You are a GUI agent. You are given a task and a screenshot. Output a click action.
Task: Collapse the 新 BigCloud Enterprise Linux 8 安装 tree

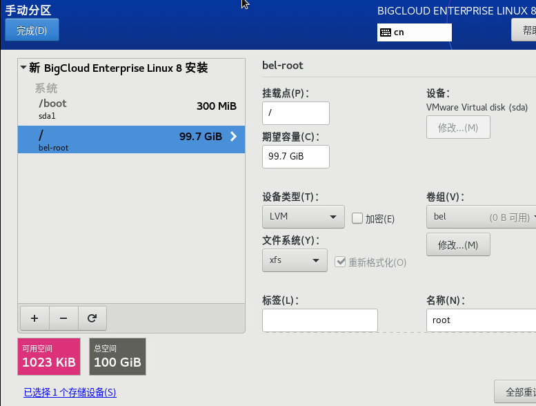coord(23,68)
